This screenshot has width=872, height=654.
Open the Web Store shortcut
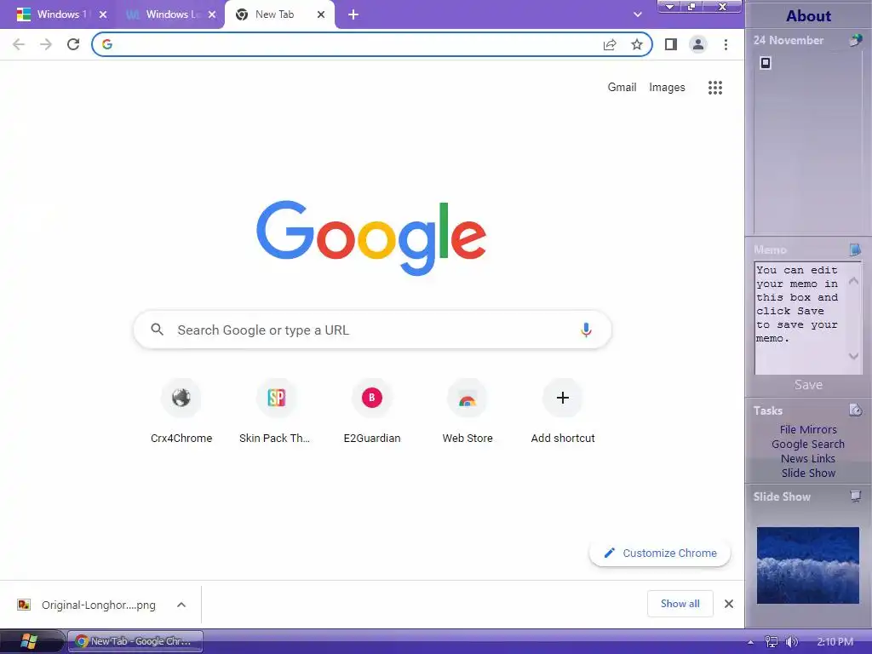click(468, 411)
